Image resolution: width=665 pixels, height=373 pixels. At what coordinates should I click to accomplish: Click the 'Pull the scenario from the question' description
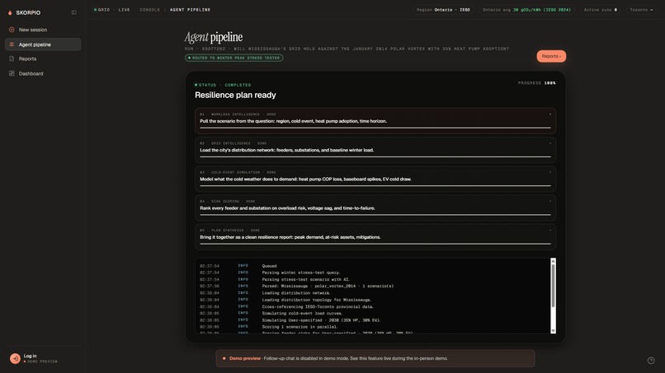click(293, 121)
